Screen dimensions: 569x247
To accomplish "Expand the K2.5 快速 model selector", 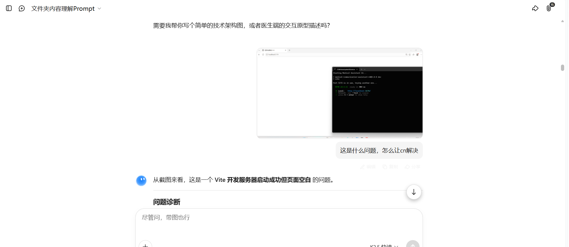I will pyautogui.click(x=384, y=246).
